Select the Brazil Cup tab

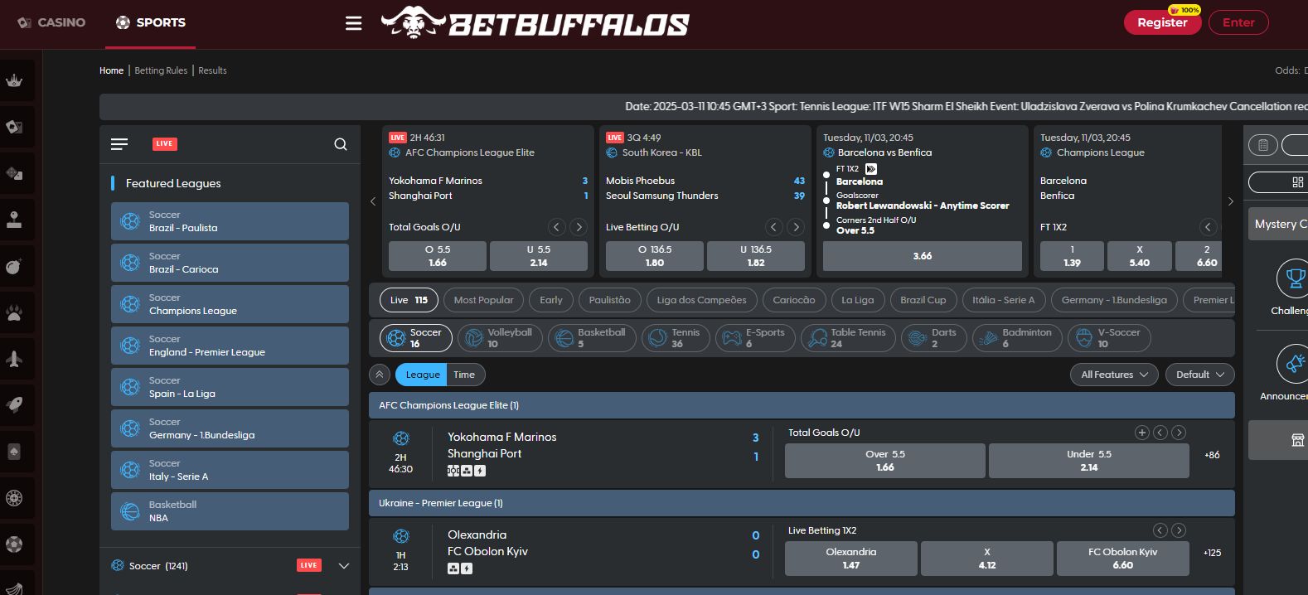(923, 300)
